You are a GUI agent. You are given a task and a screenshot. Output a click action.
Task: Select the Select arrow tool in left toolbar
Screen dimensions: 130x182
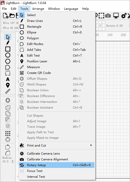pos(8,37)
